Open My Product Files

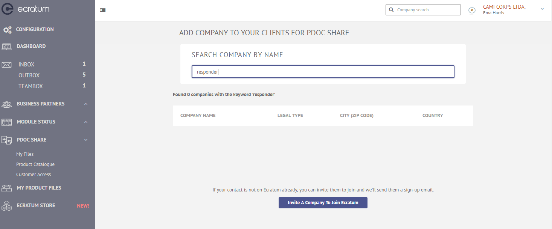click(x=39, y=188)
